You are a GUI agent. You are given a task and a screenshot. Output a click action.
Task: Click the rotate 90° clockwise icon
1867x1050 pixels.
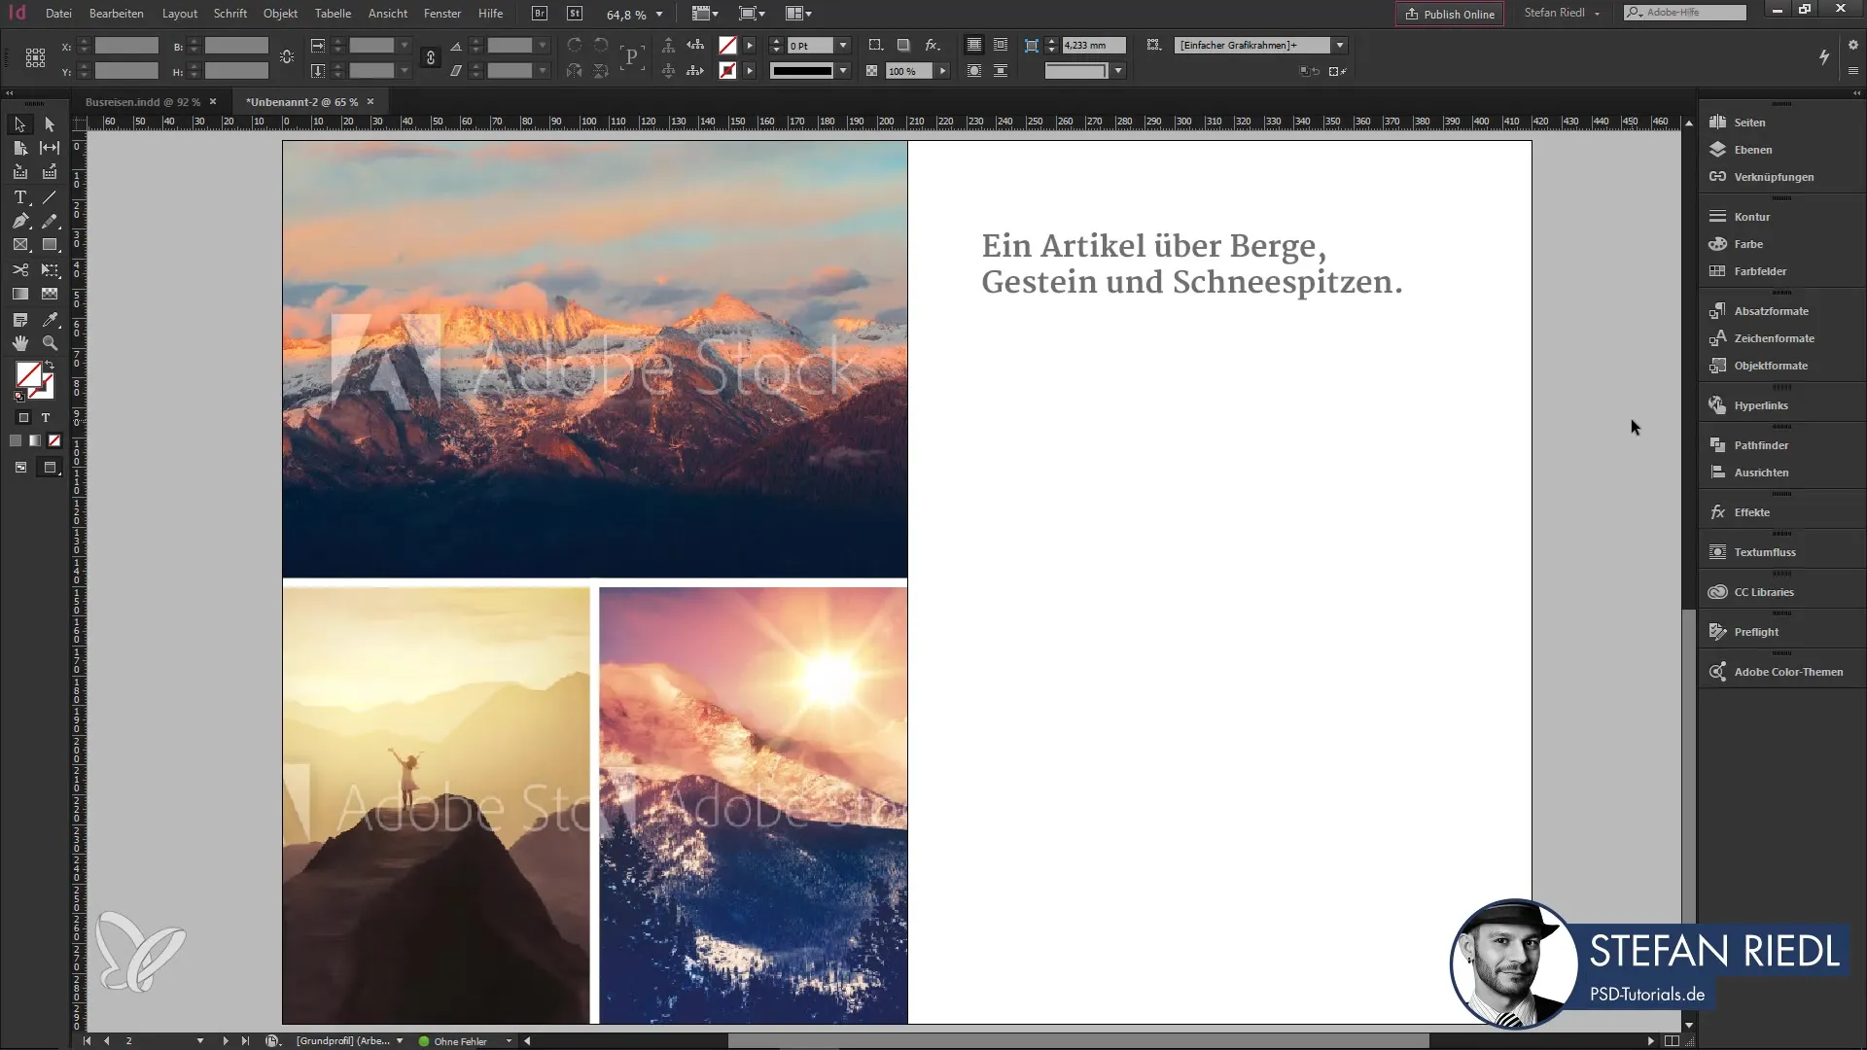pos(575,45)
